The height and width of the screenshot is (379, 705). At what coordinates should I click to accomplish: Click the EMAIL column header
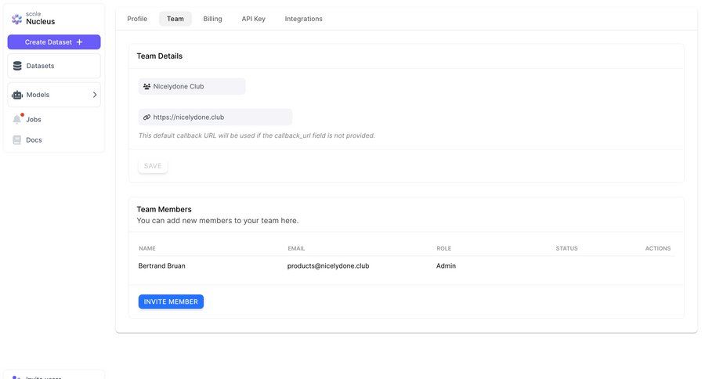(296, 248)
